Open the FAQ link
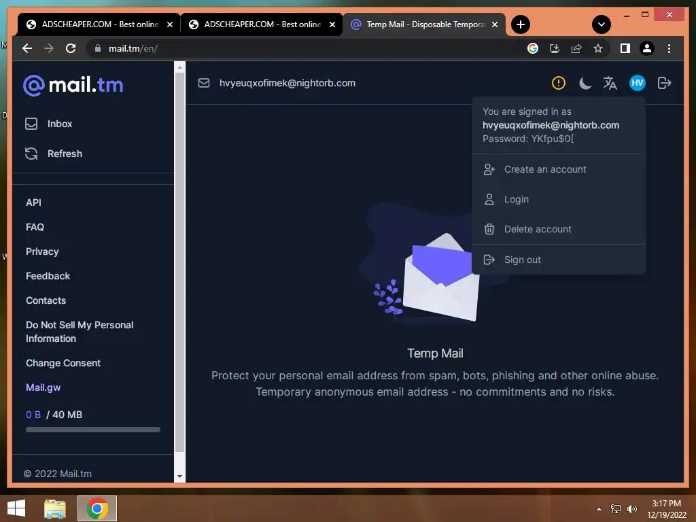 click(35, 227)
